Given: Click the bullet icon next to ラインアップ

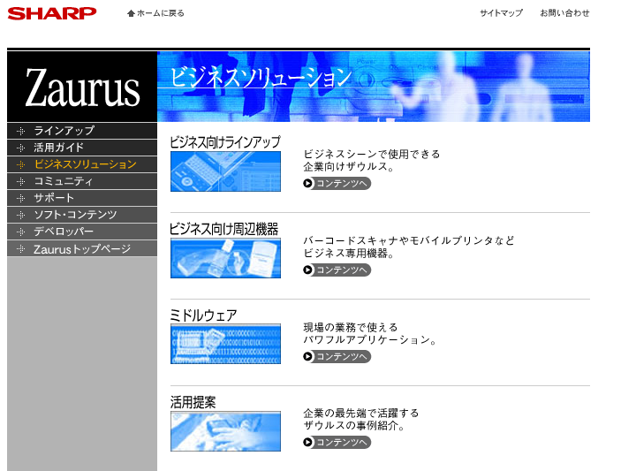Looking at the screenshot, I should [20, 131].
